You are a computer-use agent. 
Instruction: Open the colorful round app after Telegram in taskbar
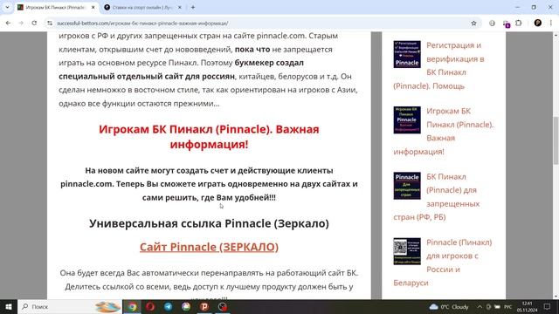186,306
